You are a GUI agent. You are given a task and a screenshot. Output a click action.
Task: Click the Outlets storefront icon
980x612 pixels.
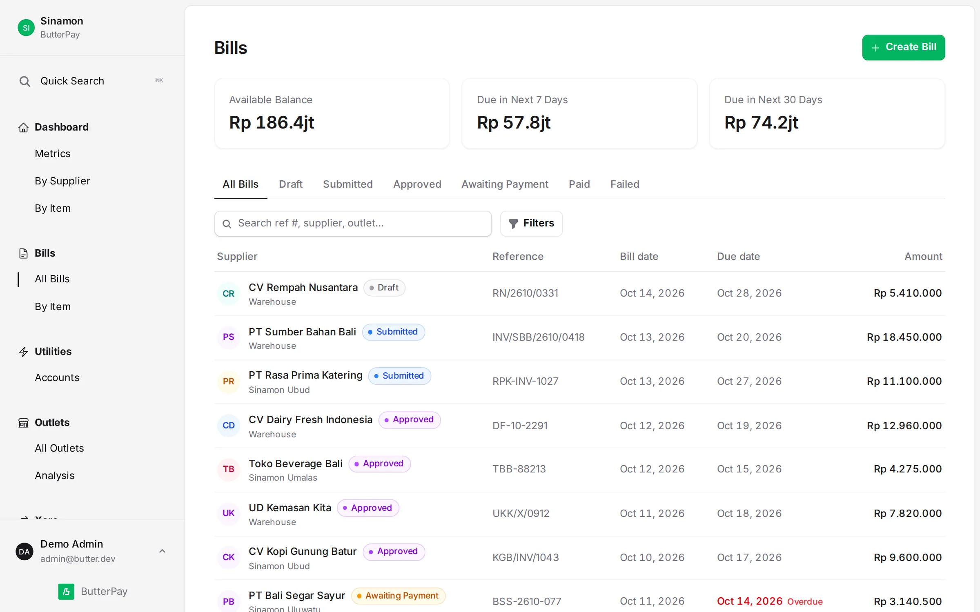tap(24, 423)
